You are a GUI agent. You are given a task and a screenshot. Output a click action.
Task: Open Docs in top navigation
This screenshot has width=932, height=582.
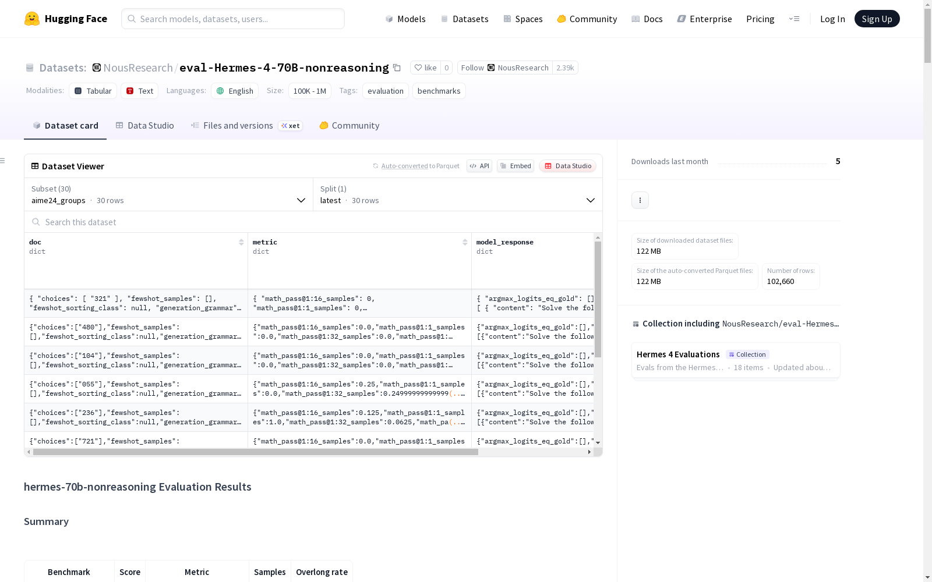(647, 19)
